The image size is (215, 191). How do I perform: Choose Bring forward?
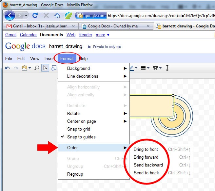161,157
